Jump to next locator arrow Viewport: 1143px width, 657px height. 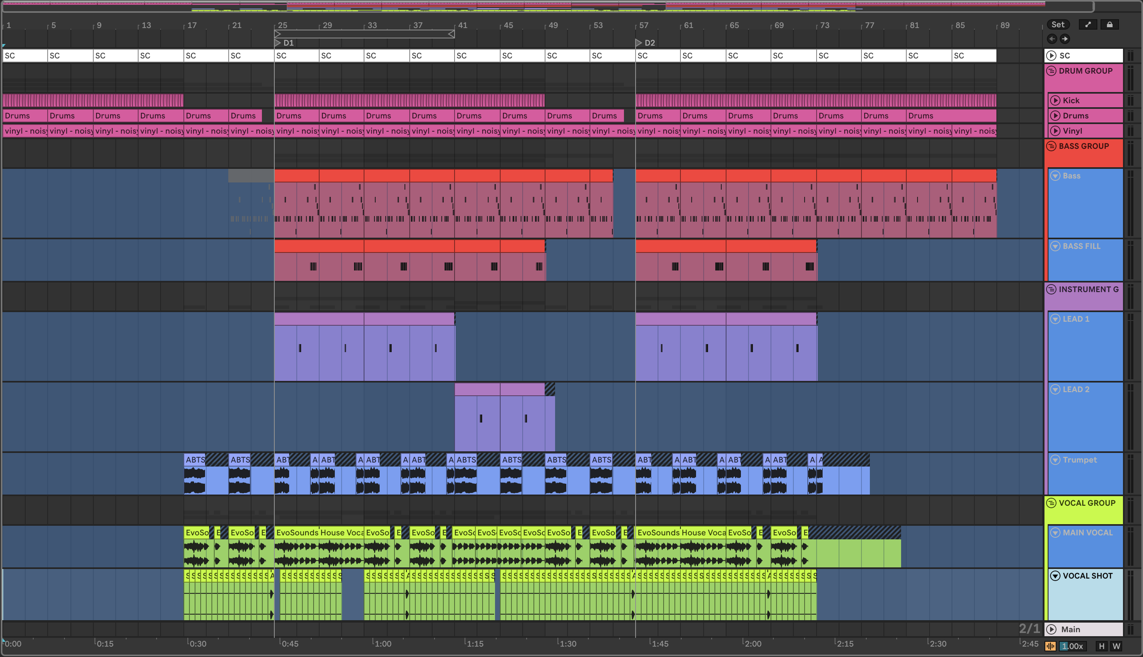(x=1065, y=39)
